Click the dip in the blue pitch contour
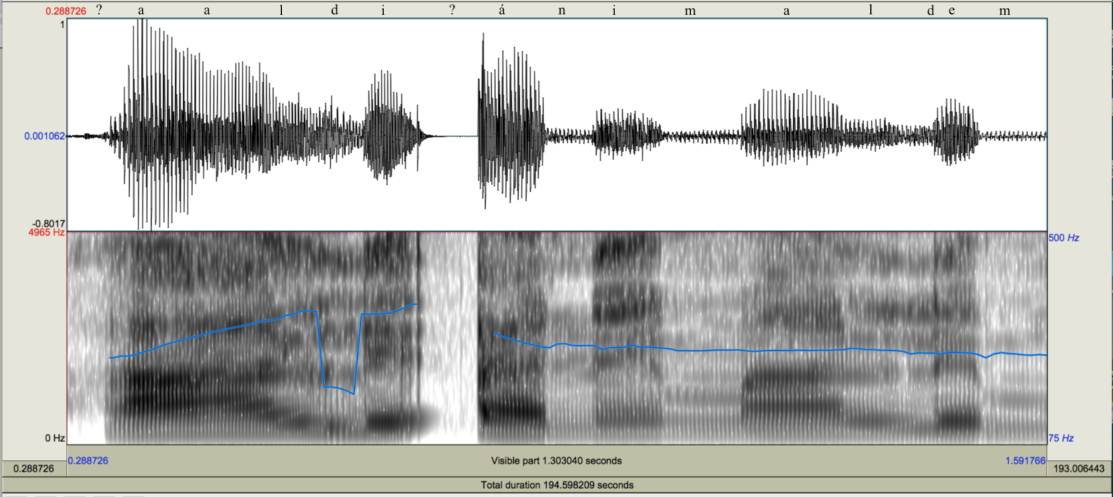 [x=338, y=388]
